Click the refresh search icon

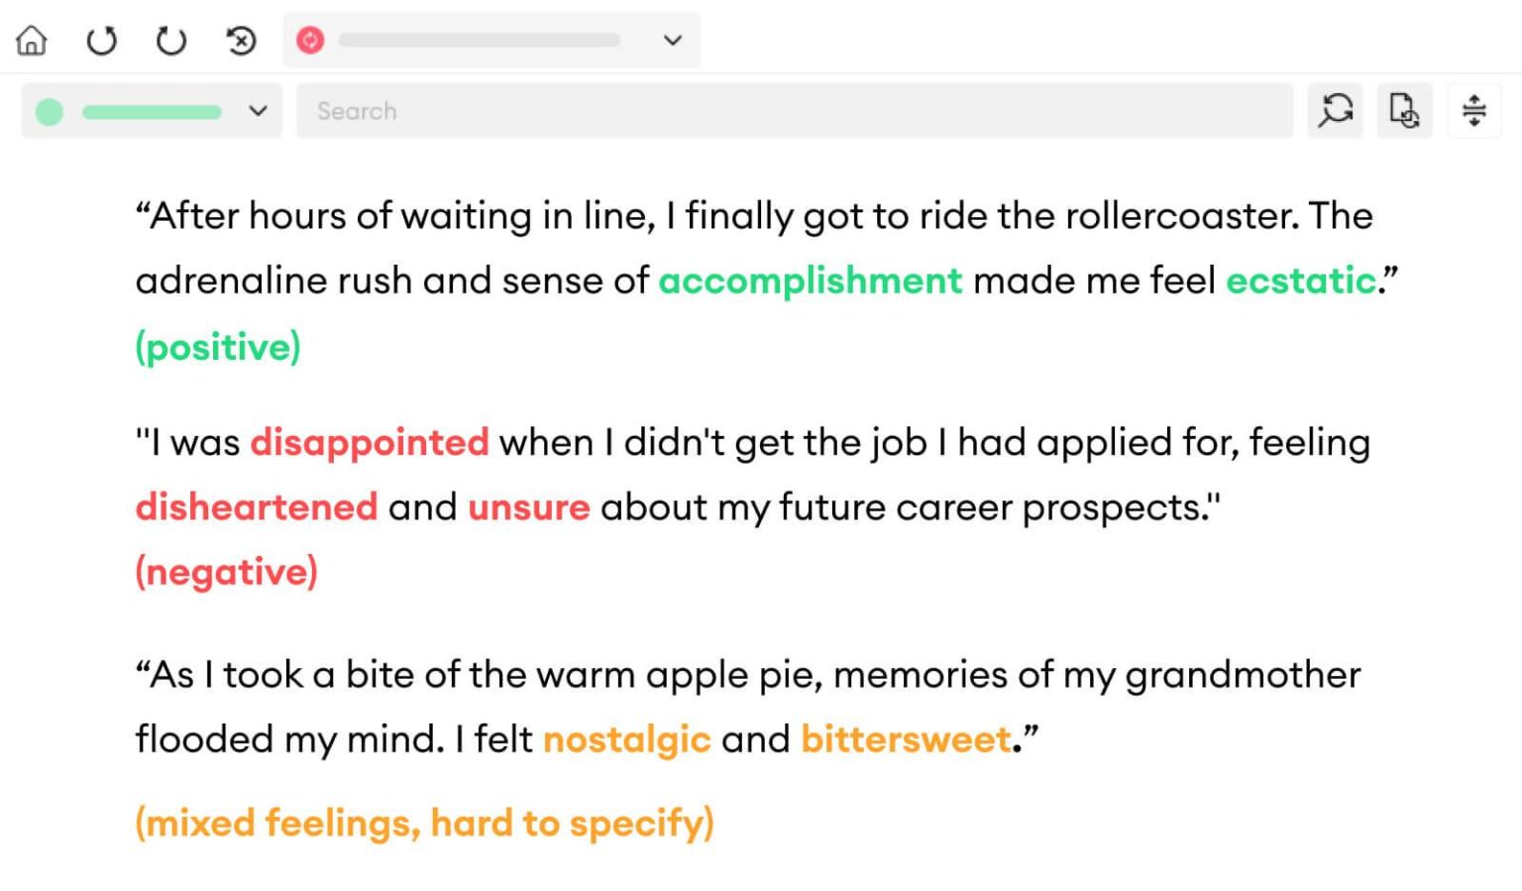[1335, 110]
